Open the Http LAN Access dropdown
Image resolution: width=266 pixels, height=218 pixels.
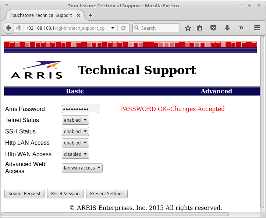click(75, 143)
